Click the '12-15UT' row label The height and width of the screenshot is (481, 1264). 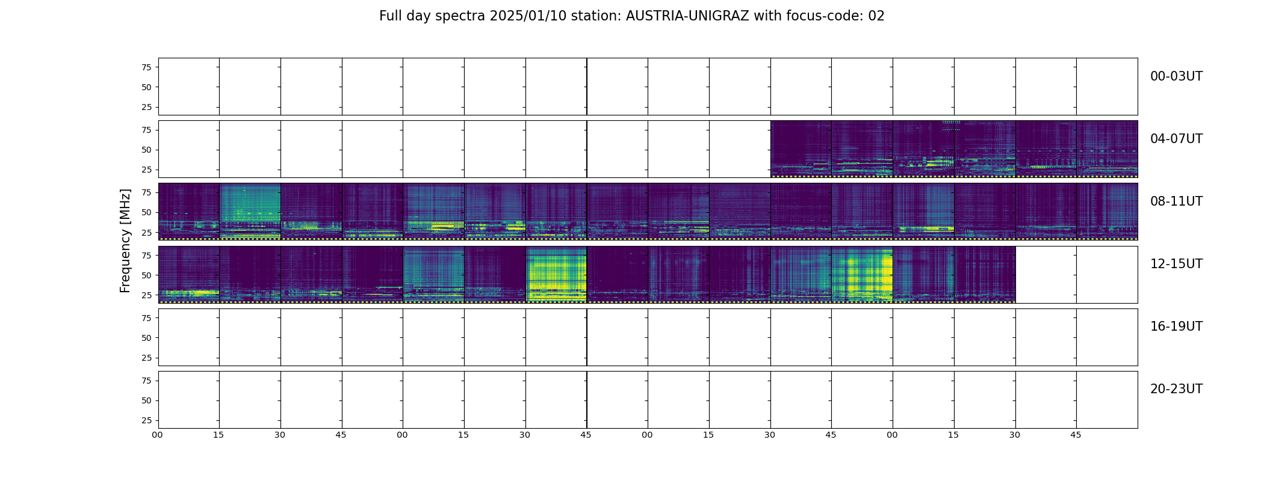click(x=1176, y=264)
